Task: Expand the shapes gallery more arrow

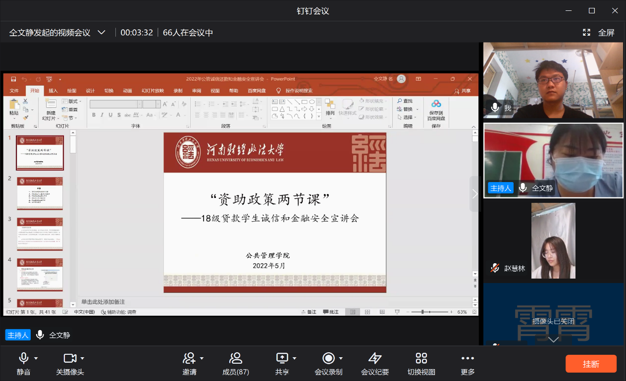Action: [x=319, y=116]
